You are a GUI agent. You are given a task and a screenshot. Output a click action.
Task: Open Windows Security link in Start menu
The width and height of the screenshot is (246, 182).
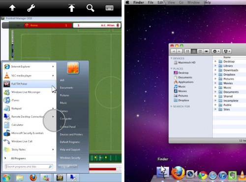click(x=70, y=158)
